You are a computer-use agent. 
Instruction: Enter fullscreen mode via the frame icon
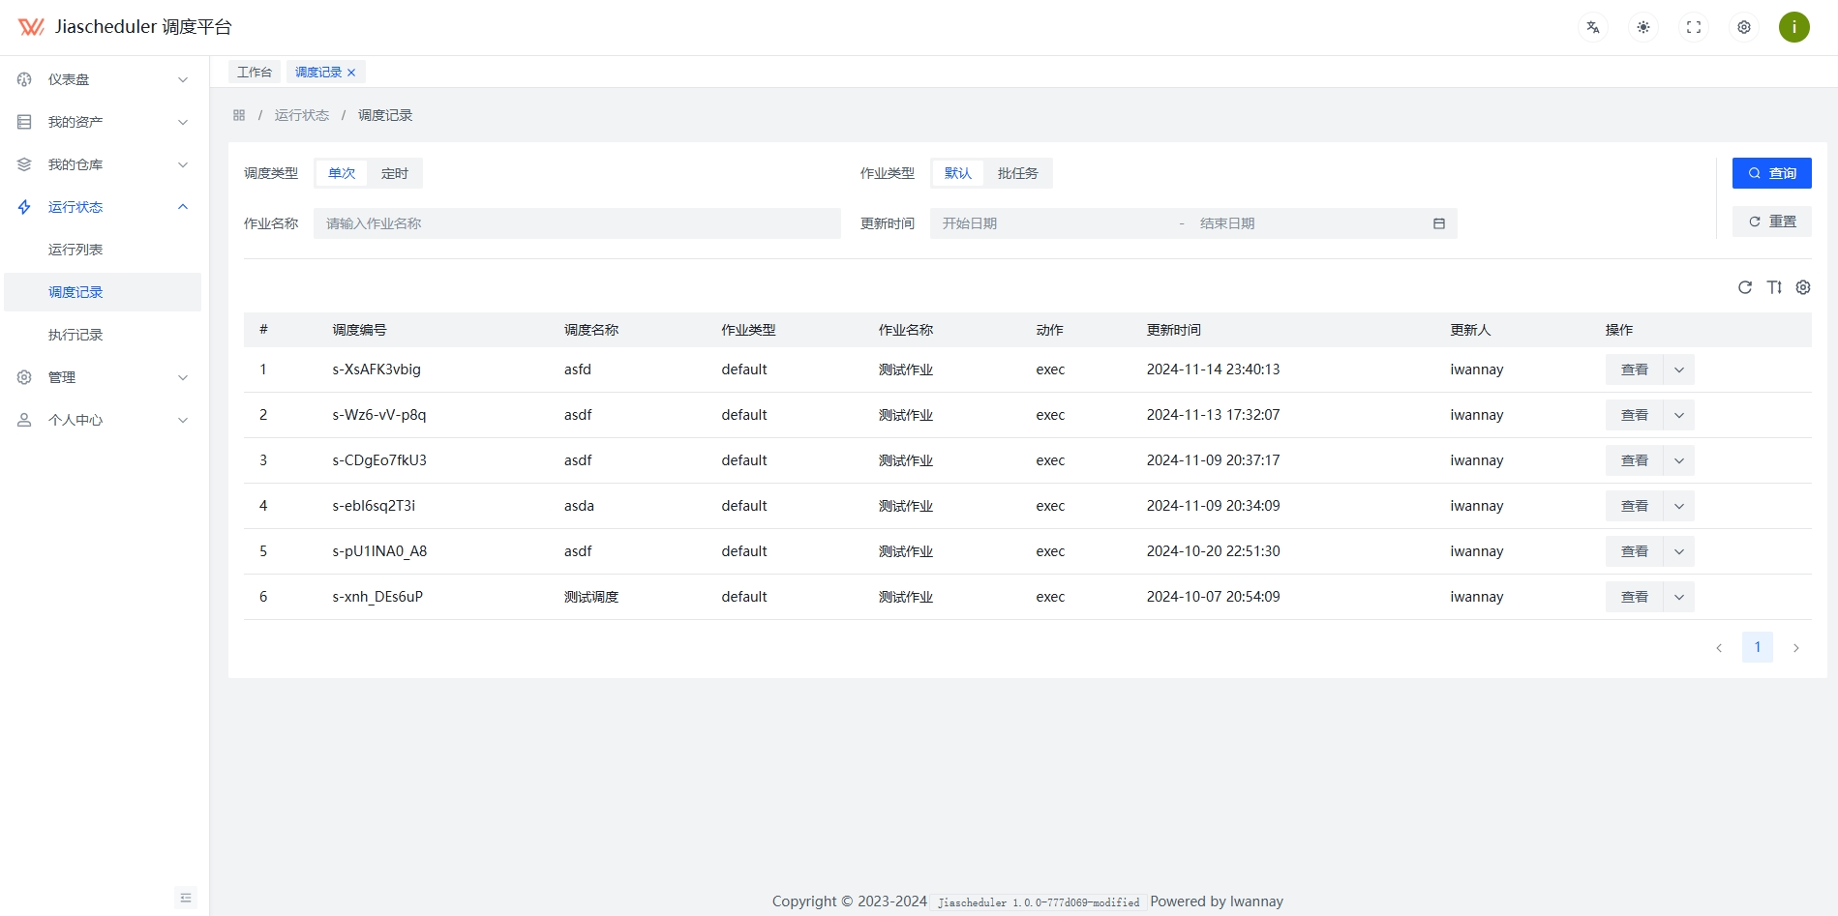(x=1693, y=27)
